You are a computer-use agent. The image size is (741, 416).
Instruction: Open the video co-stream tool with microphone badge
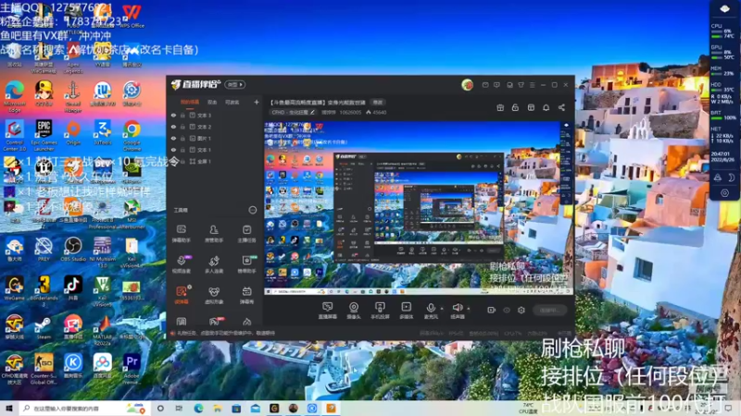(182, 264)
